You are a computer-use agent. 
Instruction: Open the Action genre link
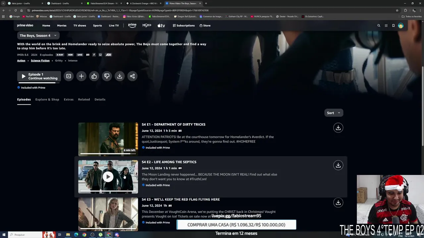21,60
